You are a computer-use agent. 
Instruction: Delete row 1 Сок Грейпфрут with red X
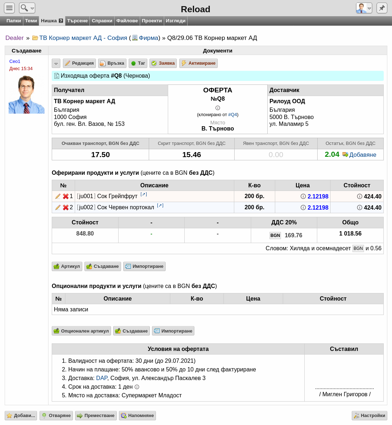point(65,196)
